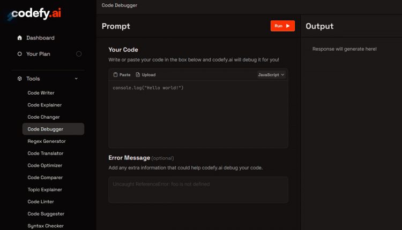402x230 pixels.
Task: Open Topic Explainer from Tools list
Action: click(x=45, y=189)
